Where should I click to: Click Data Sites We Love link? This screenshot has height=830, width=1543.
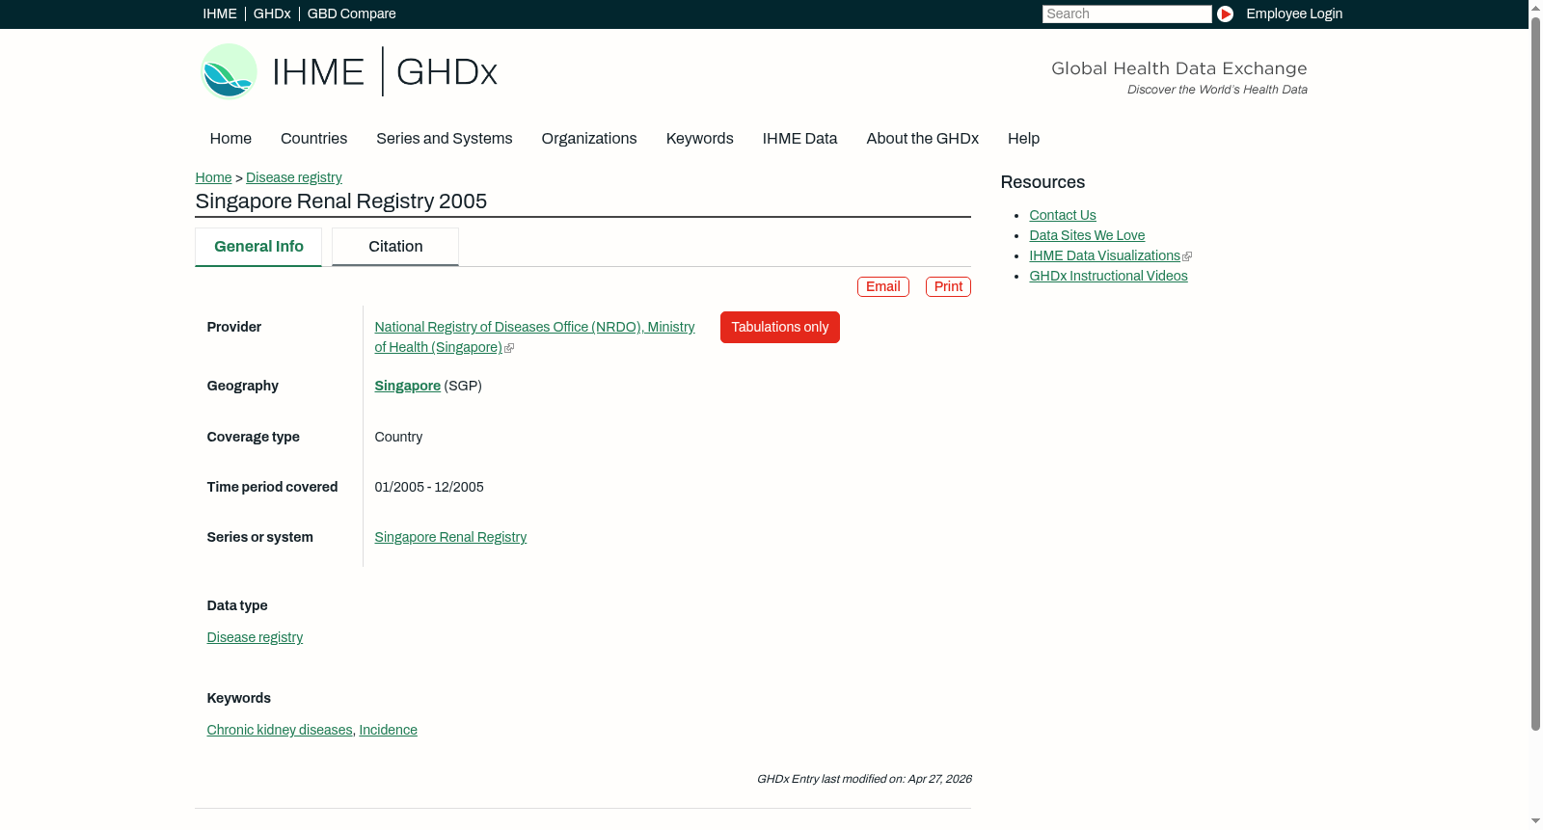pyautogui.click(x=1087, y=236)
